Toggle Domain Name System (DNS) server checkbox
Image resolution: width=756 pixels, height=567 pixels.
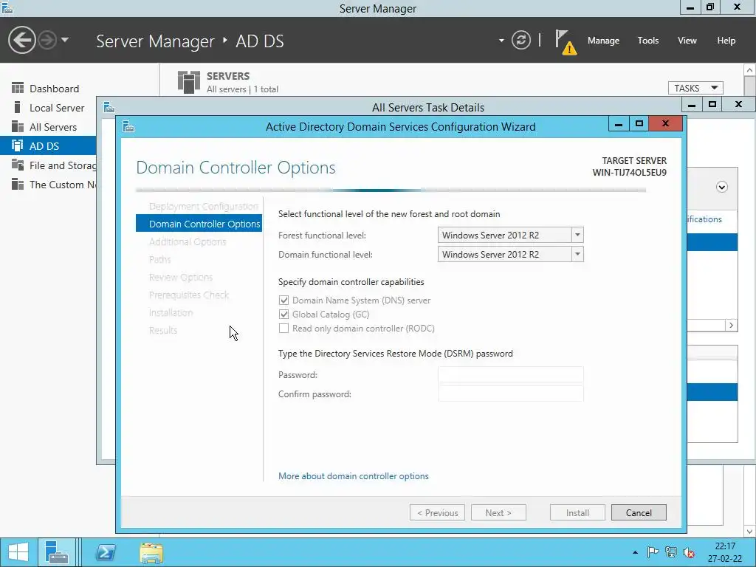pos(284,300)
